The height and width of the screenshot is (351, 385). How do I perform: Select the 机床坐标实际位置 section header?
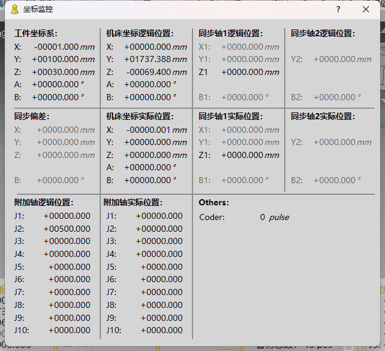click(140, 116)
